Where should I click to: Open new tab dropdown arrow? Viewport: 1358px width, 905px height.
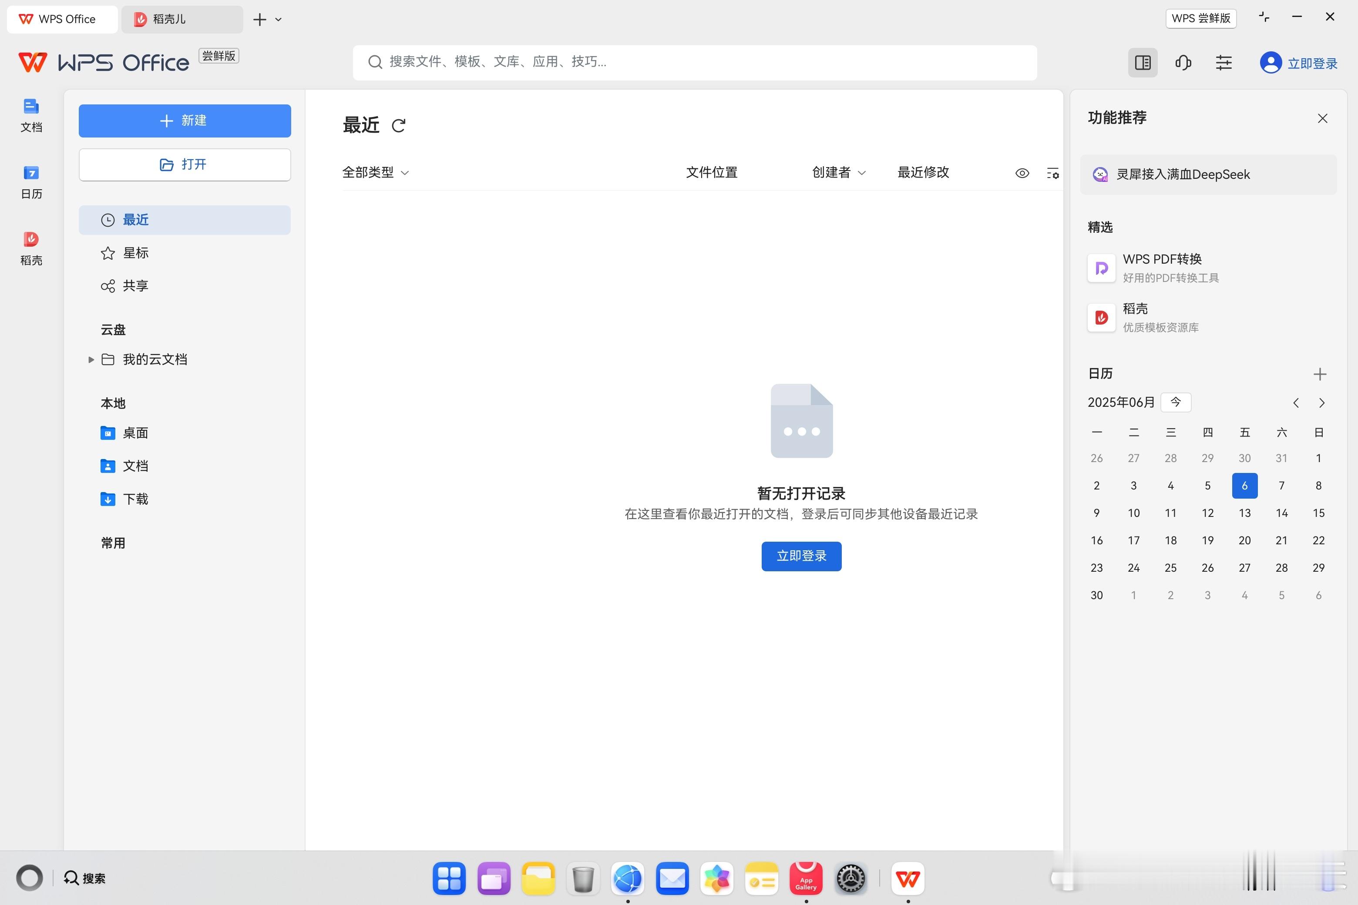tap(278, 20)
